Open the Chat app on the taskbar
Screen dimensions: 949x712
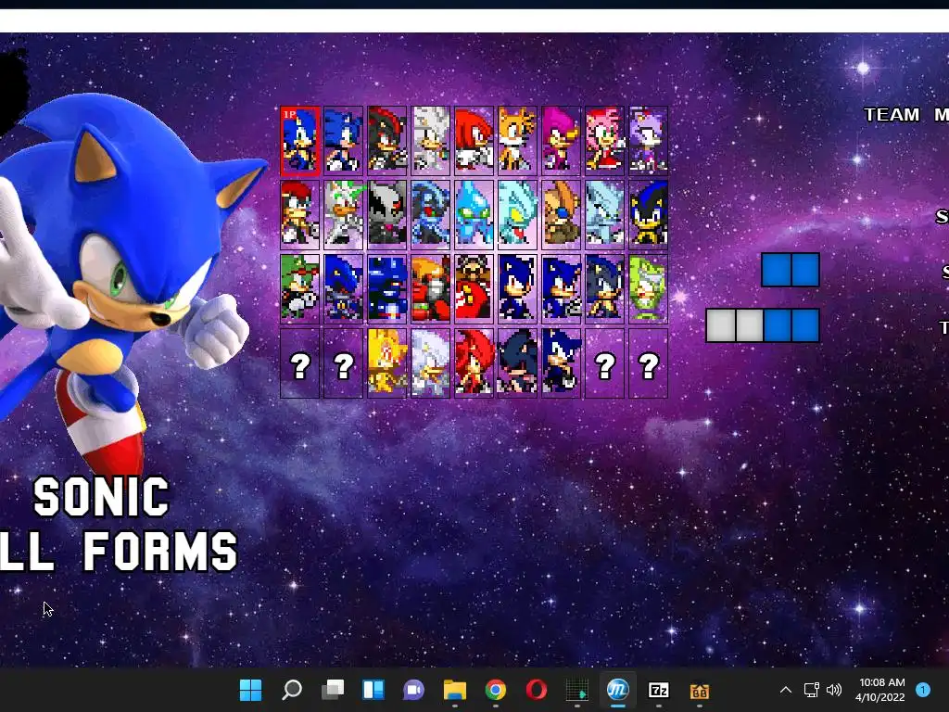[x=414, y=690]
